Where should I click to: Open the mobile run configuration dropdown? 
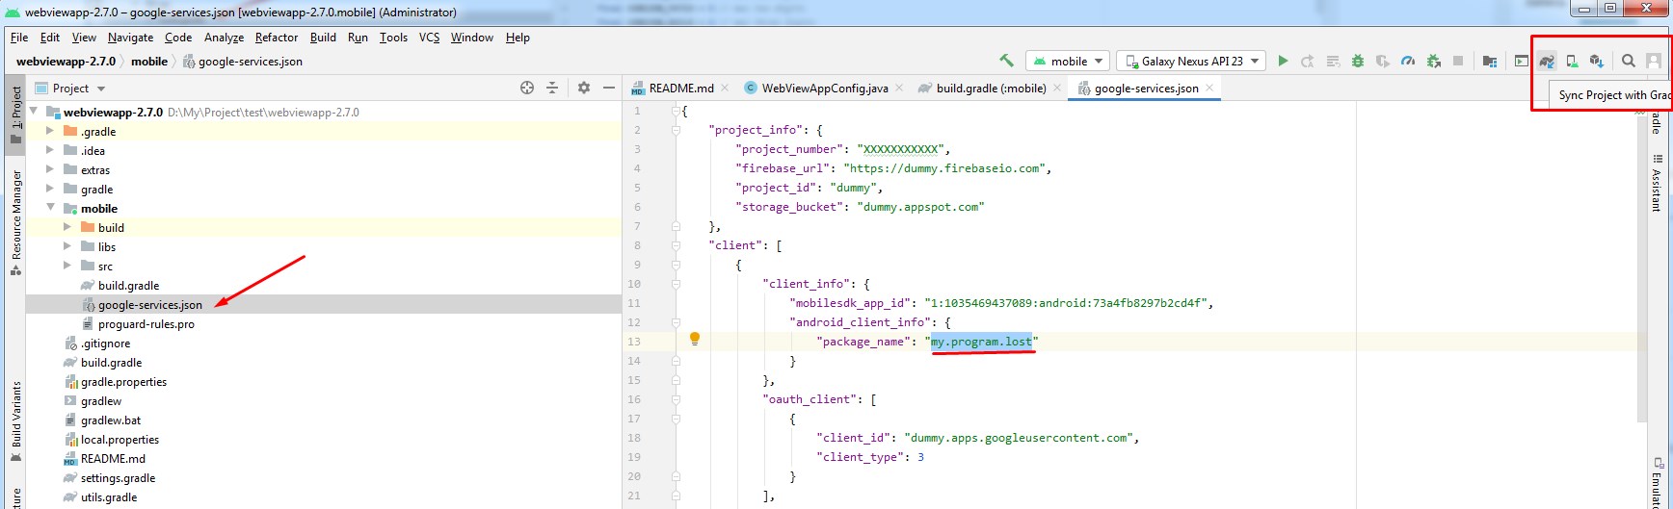(1068, 61)
